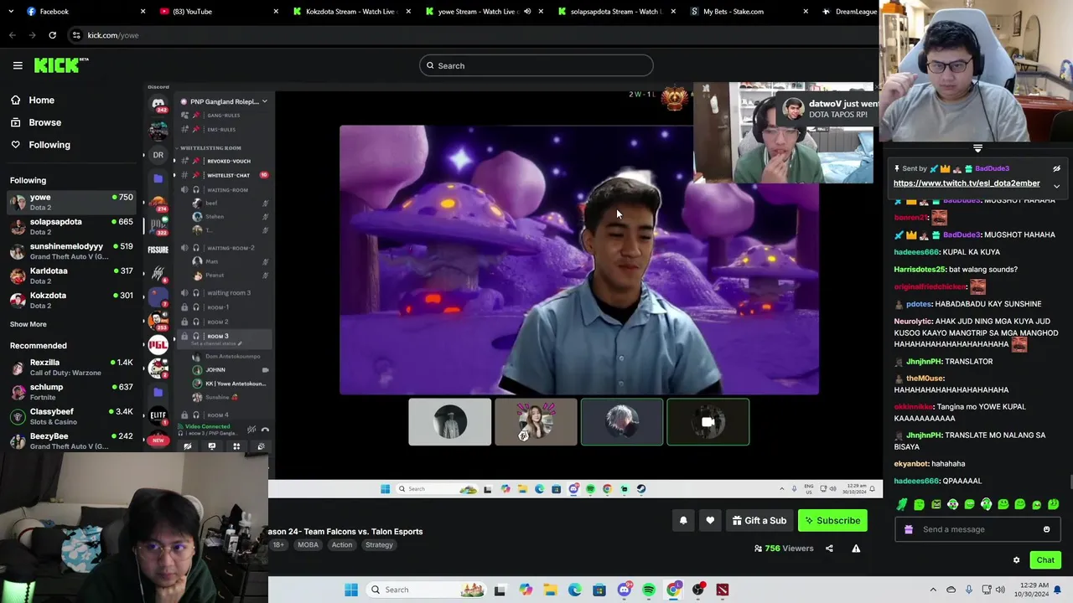1073x603 pixels.
Task: Go back in browser history
Action: [x=12, y=35]
